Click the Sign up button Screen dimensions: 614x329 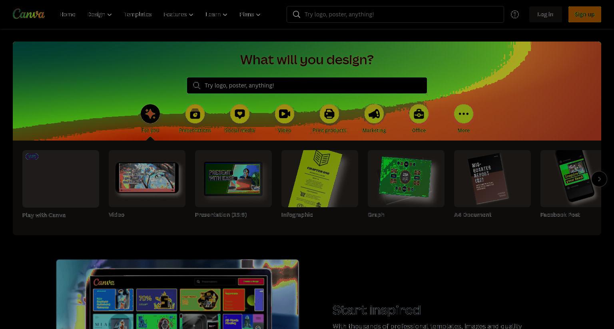(x=584, y=14)
